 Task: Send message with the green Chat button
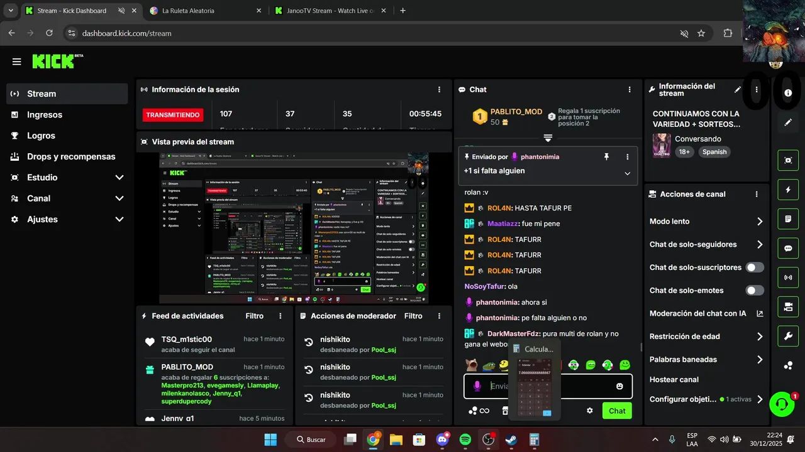pos(617,411)
